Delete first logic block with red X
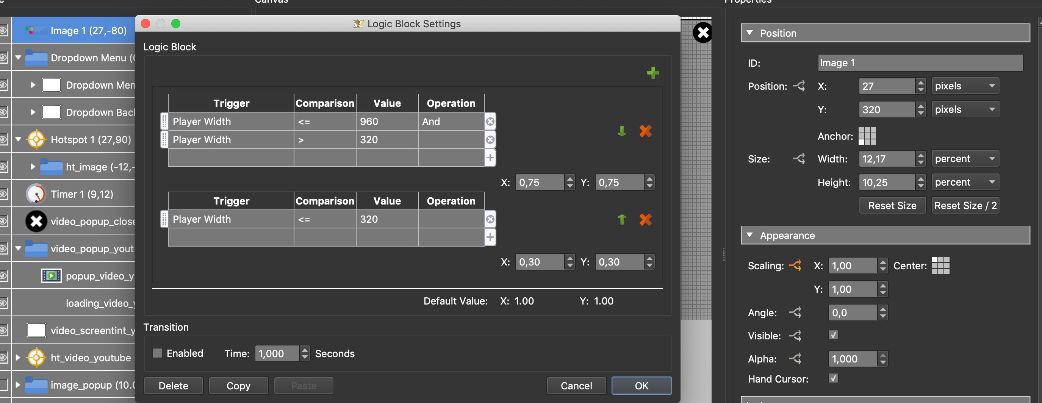Image resolution: width=1042 pixels, height=403 pixels. pyautogui.click(x=645, y=131)
